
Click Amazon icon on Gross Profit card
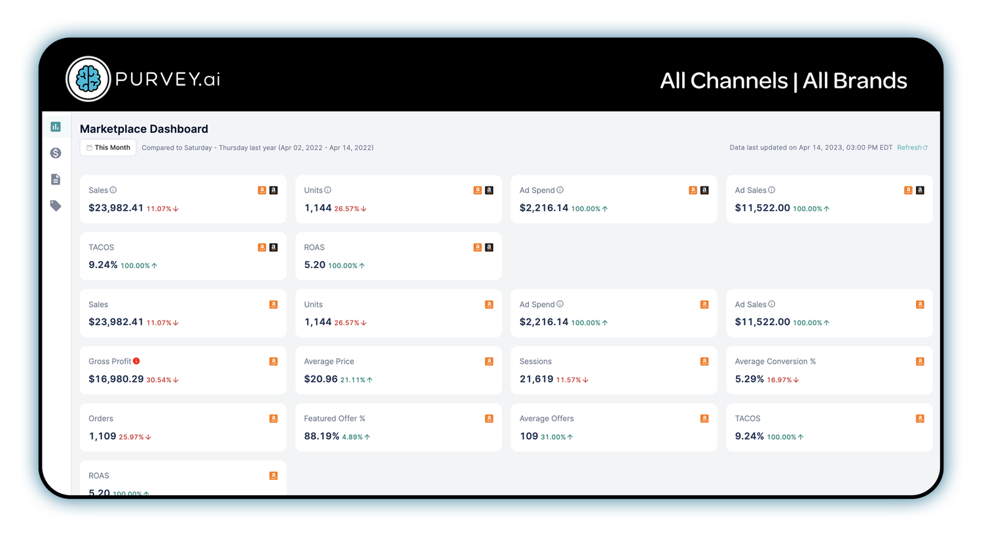coord(274,361)
